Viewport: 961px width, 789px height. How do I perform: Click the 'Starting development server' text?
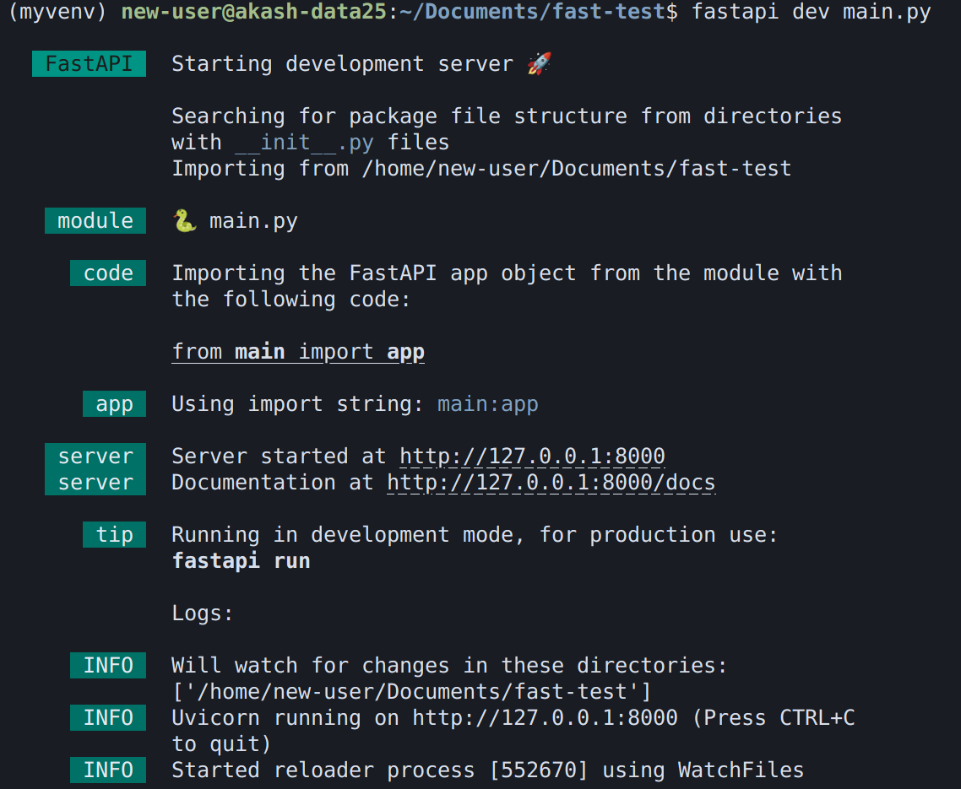click(x=343, y=63)
